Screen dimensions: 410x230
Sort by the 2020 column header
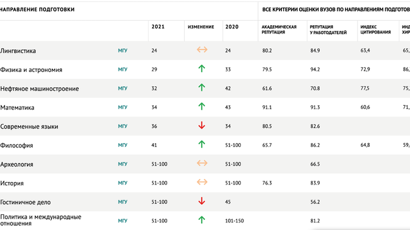232,27
